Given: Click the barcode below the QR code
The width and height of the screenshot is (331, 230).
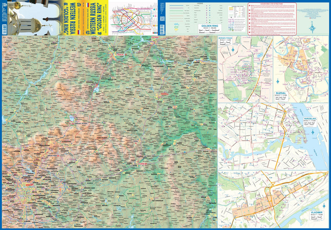Looking at the screenshot, I should (162, 29).
